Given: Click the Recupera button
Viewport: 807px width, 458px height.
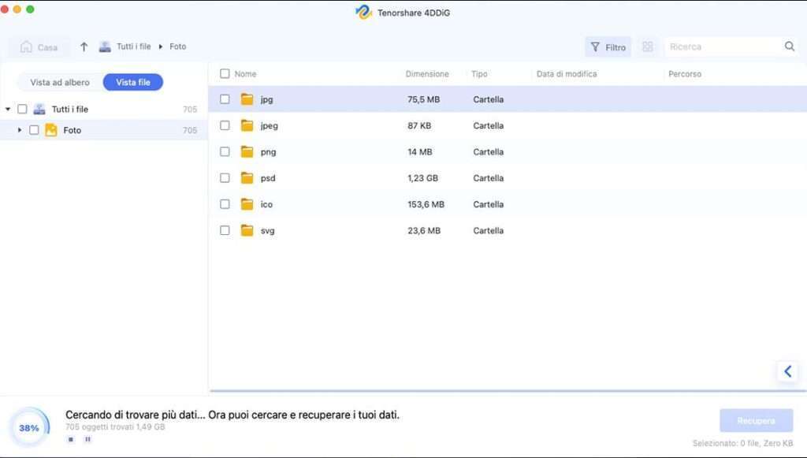Looking at the screenshot, I should point(756,420).
